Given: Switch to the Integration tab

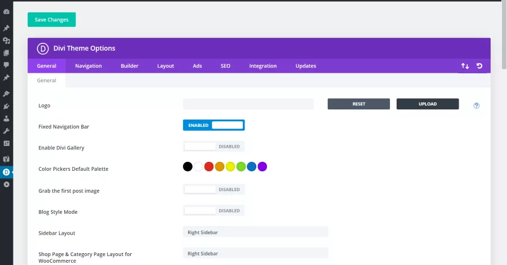Looking at the screenshot, I should point(263,65).
